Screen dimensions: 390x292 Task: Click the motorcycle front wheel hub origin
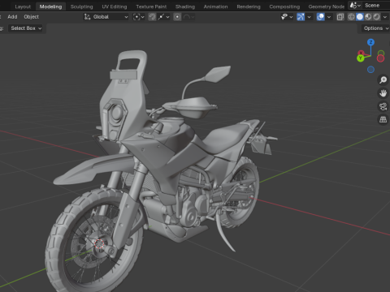click(x=99, y=243)
